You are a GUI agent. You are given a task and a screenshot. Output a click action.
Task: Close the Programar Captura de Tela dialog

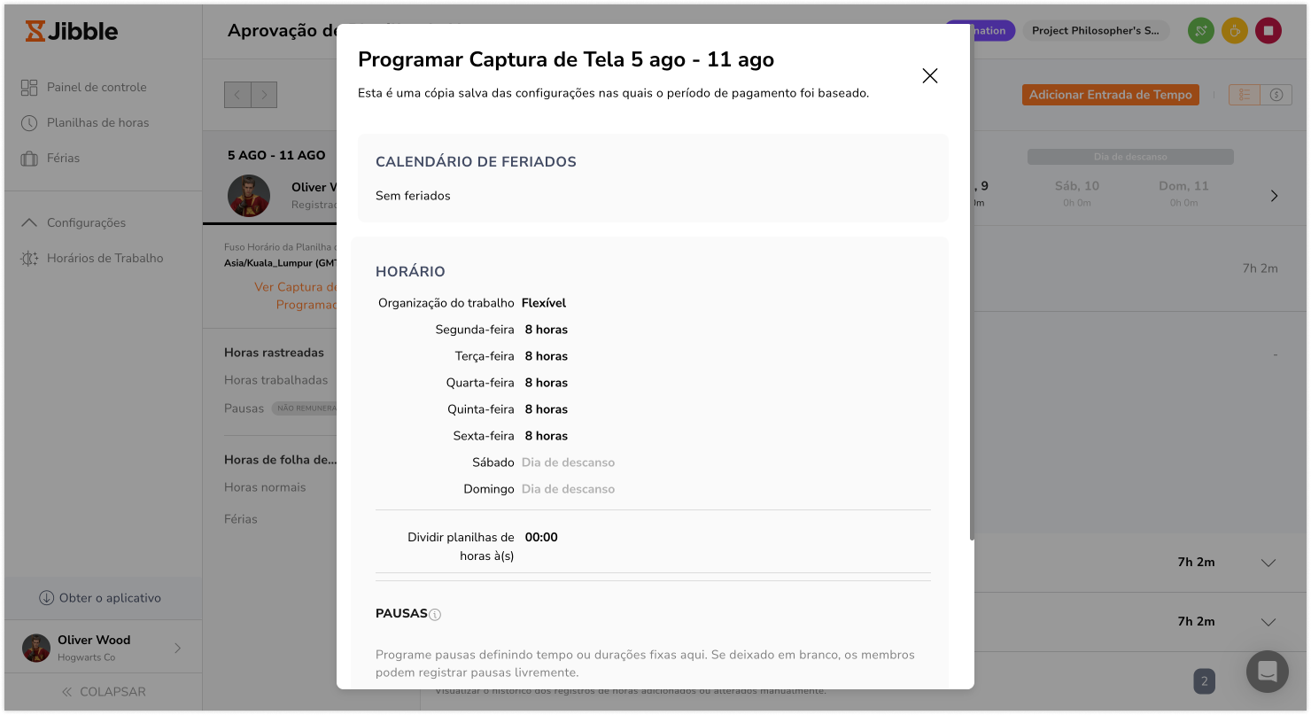(x=929, y=76)
